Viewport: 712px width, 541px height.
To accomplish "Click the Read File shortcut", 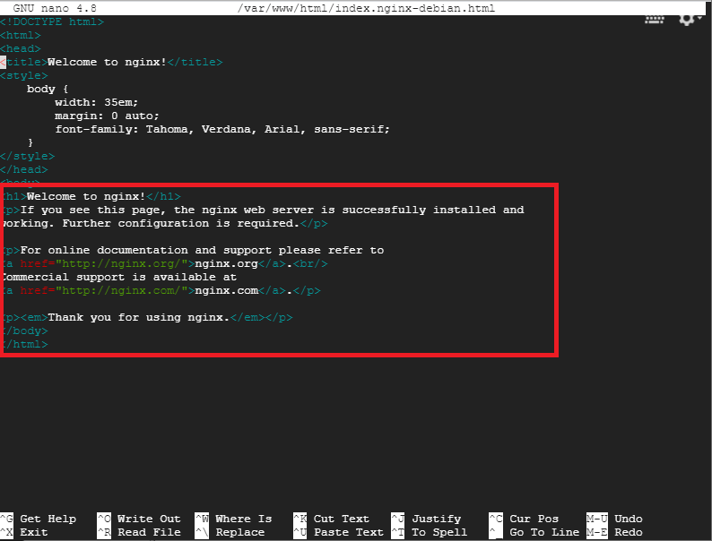I will coord(149,532).
